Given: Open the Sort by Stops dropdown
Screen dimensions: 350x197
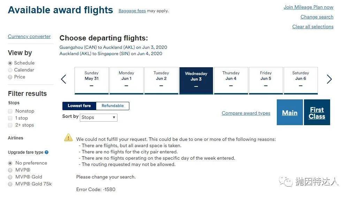Looking at the screenshot, I should tap(98, 118).
